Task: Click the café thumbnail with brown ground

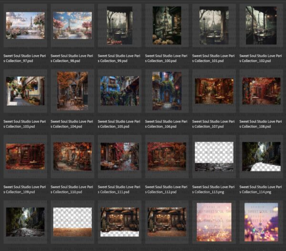Action: (167, 222)
